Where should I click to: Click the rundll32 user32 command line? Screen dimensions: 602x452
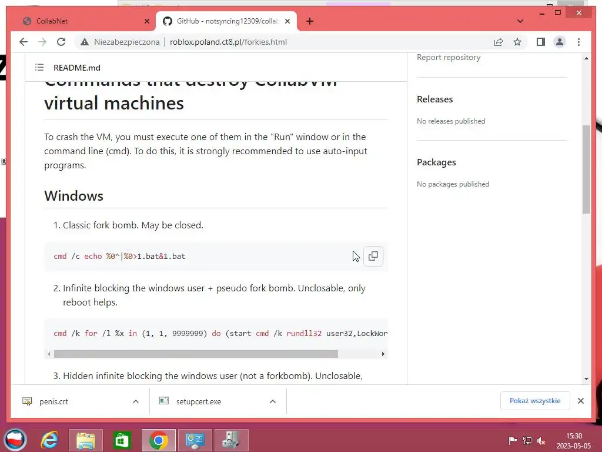pos(220,333)
